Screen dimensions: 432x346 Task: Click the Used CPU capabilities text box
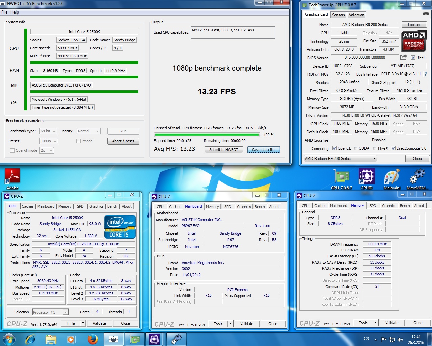233,32
